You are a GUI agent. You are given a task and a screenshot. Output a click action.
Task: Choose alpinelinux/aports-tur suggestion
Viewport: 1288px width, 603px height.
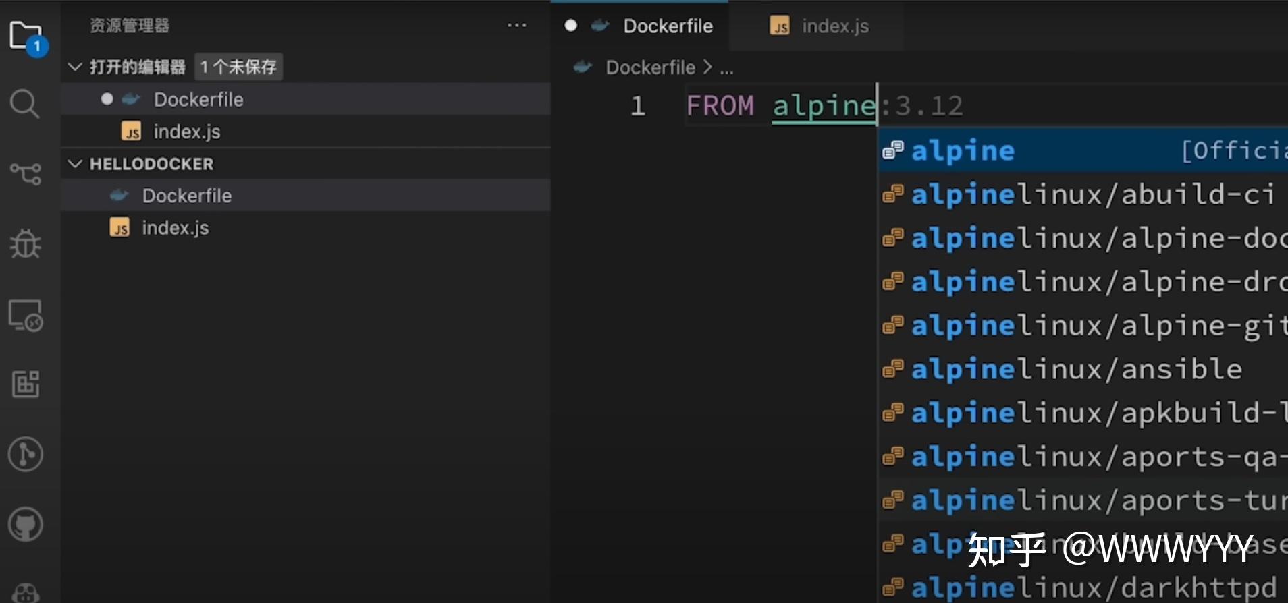1083,500
